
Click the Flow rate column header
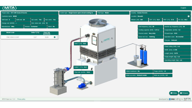click(x=47, y=33)
